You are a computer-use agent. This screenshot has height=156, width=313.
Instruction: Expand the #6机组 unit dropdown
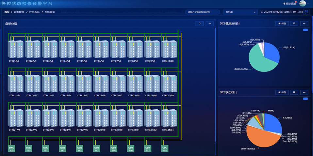point(240,12)
